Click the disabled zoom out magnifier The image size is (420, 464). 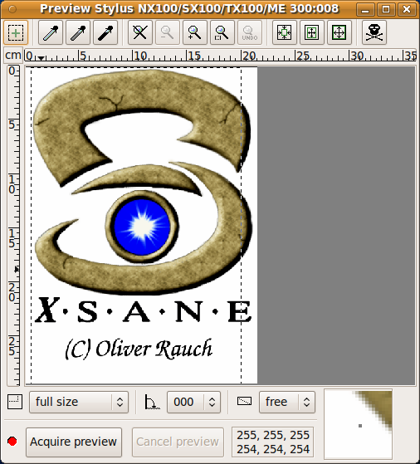tap(168, 32)
